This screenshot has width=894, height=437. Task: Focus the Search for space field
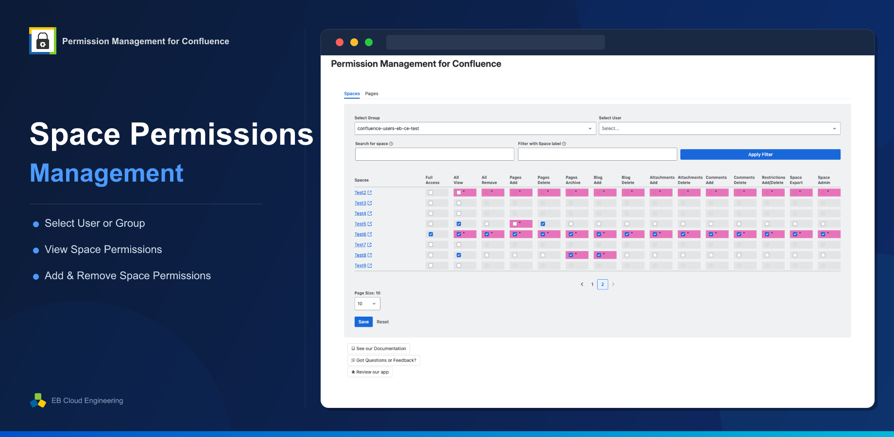pyautogui.click(x=434, y=154)
